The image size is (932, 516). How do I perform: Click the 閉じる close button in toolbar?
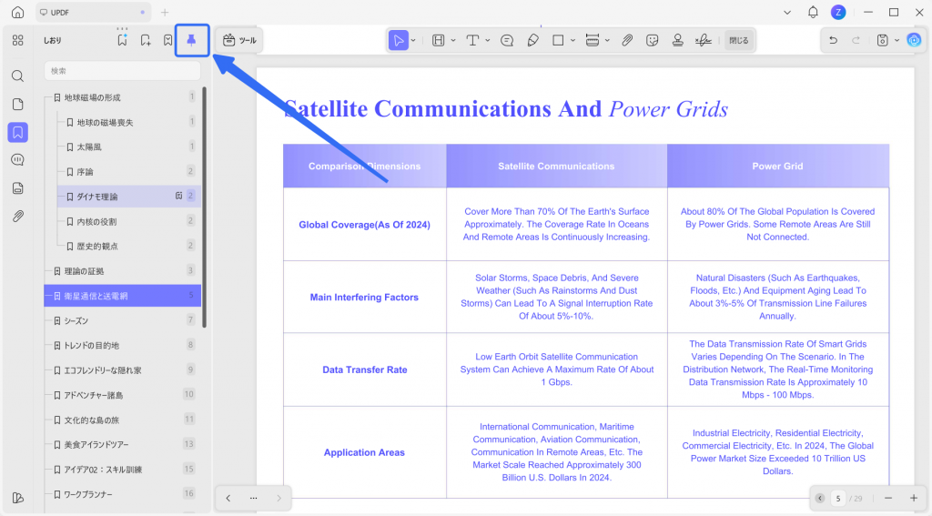click(x=739, y=40)
